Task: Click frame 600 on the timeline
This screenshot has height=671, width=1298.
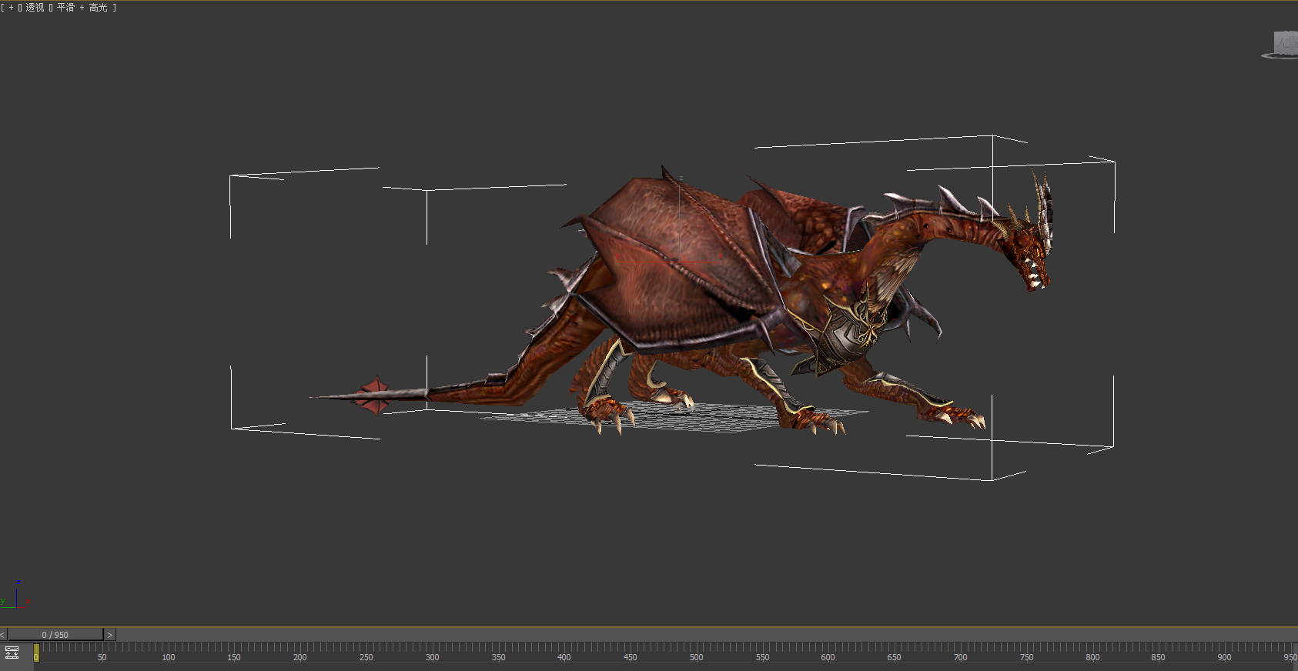Action: tap(828, 657)
